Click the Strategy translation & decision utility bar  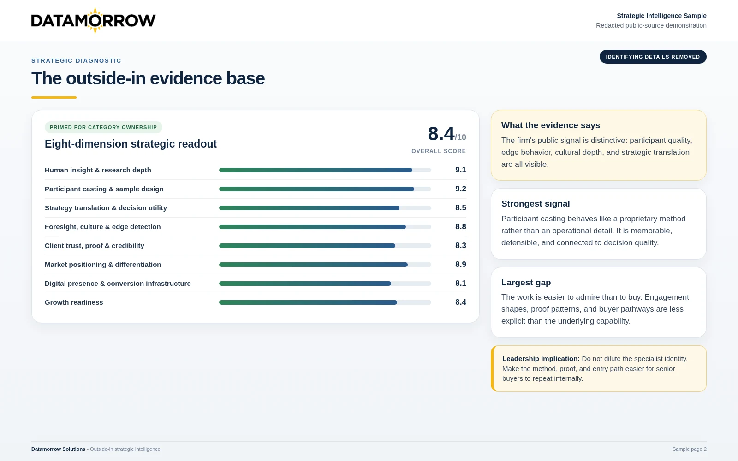325,208
